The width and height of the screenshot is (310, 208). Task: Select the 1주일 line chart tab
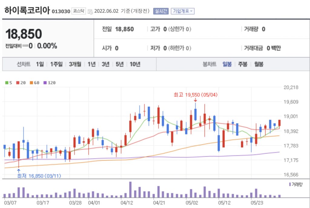pyautogui.click(x=56, y=64)
